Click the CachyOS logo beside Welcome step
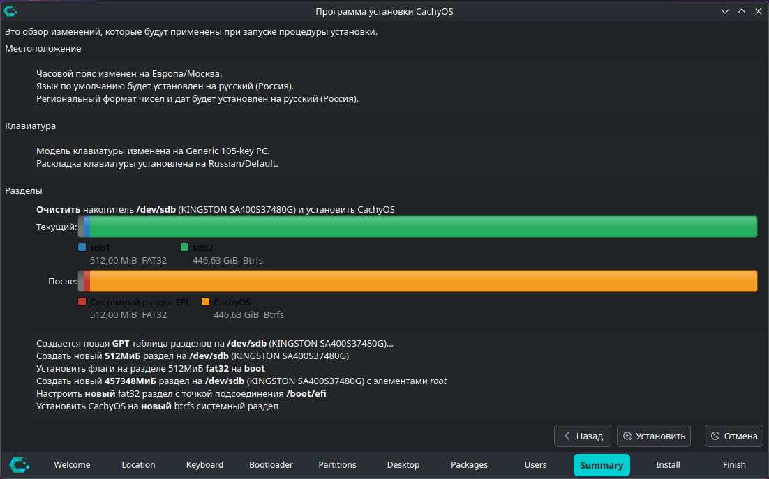The image size is (769, 479). (x=19, y=464)
